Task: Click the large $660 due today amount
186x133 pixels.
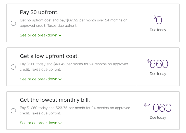Action: 158,64
